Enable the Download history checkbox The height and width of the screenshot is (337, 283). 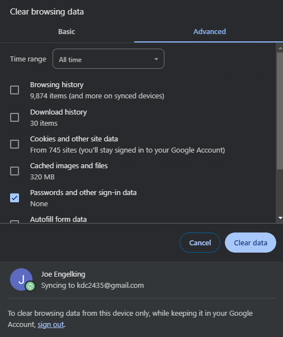click(15, 117)
